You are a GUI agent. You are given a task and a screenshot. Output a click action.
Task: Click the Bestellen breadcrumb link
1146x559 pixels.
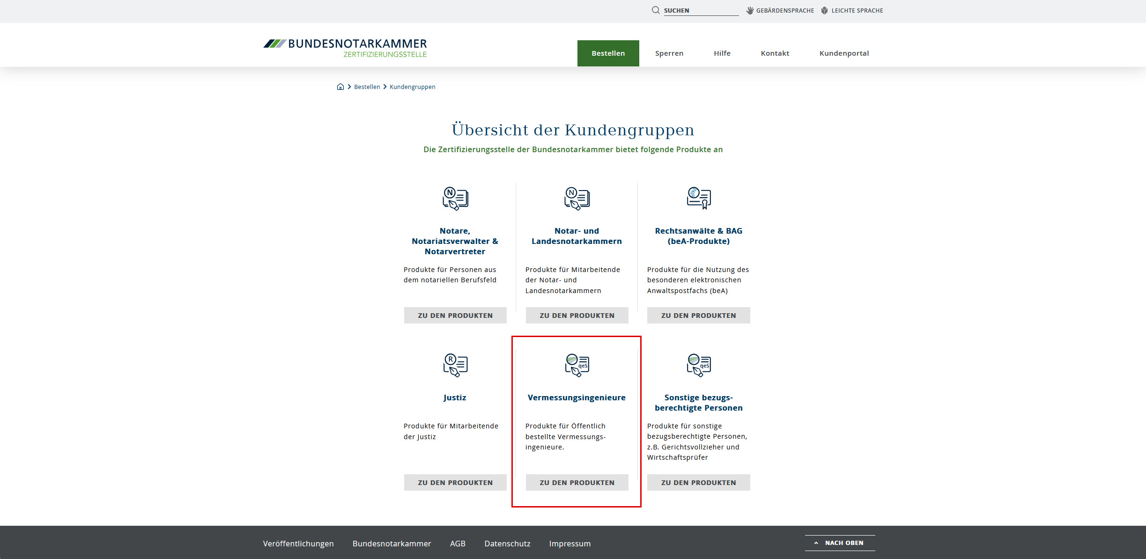[367, 87]
